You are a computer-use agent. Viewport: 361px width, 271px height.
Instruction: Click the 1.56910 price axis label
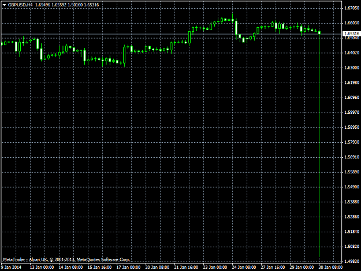352,157
